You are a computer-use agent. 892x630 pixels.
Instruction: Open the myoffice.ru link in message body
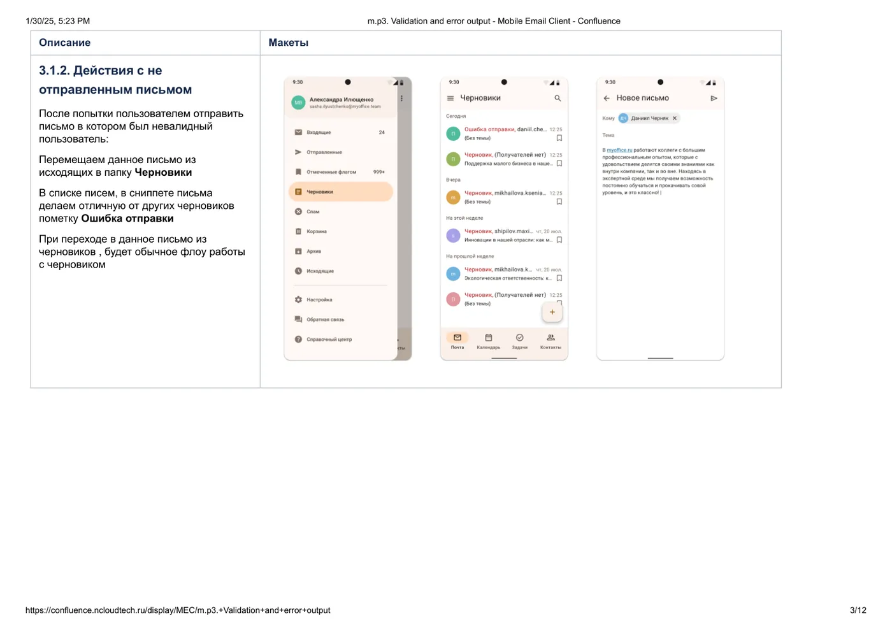coord(619,150)
